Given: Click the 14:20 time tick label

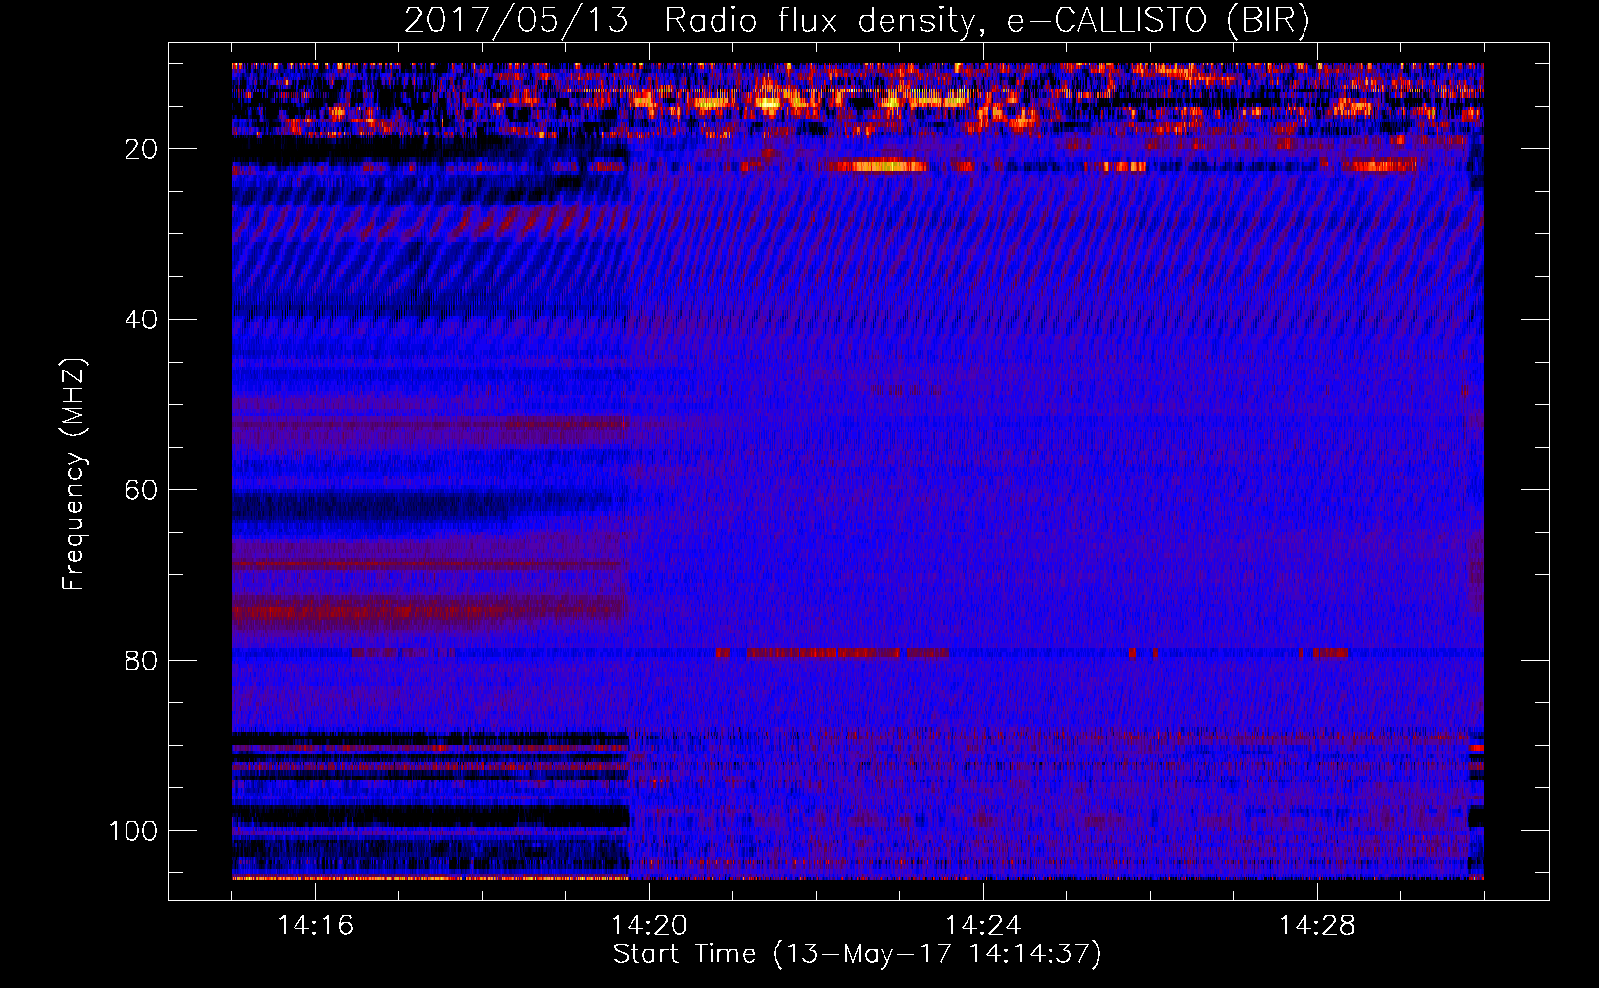Looking at the screenshot, I should coord(649,926).
